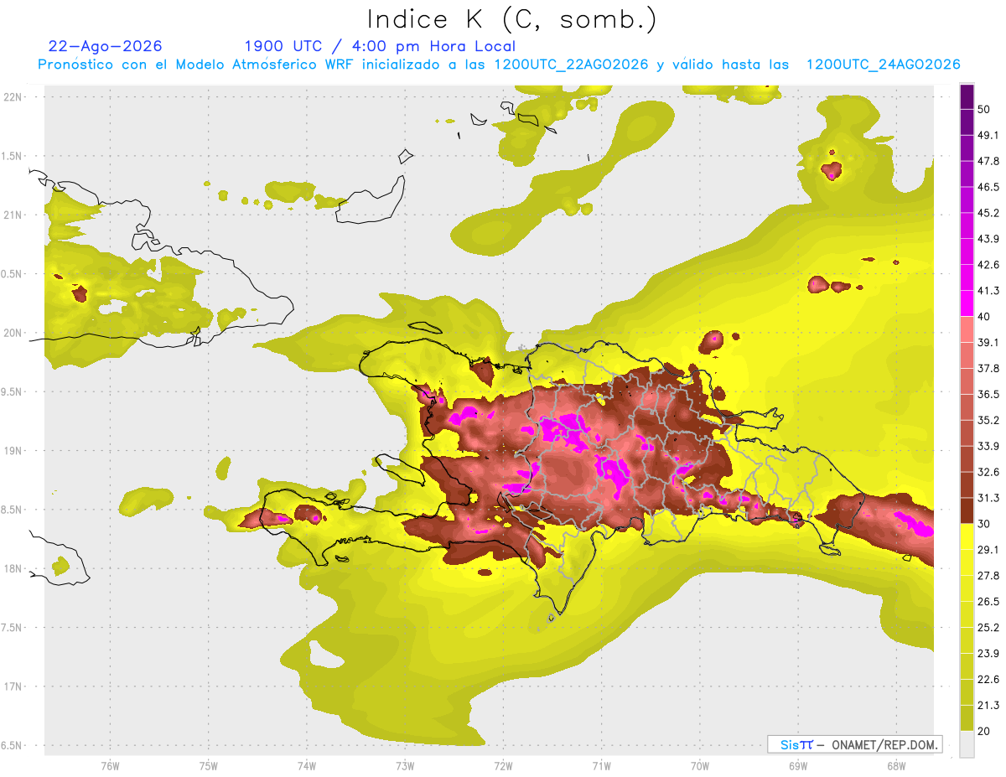Click the colorbar value "47.8"
Viewport: 1006px width, 777px height.
[988, 161]
